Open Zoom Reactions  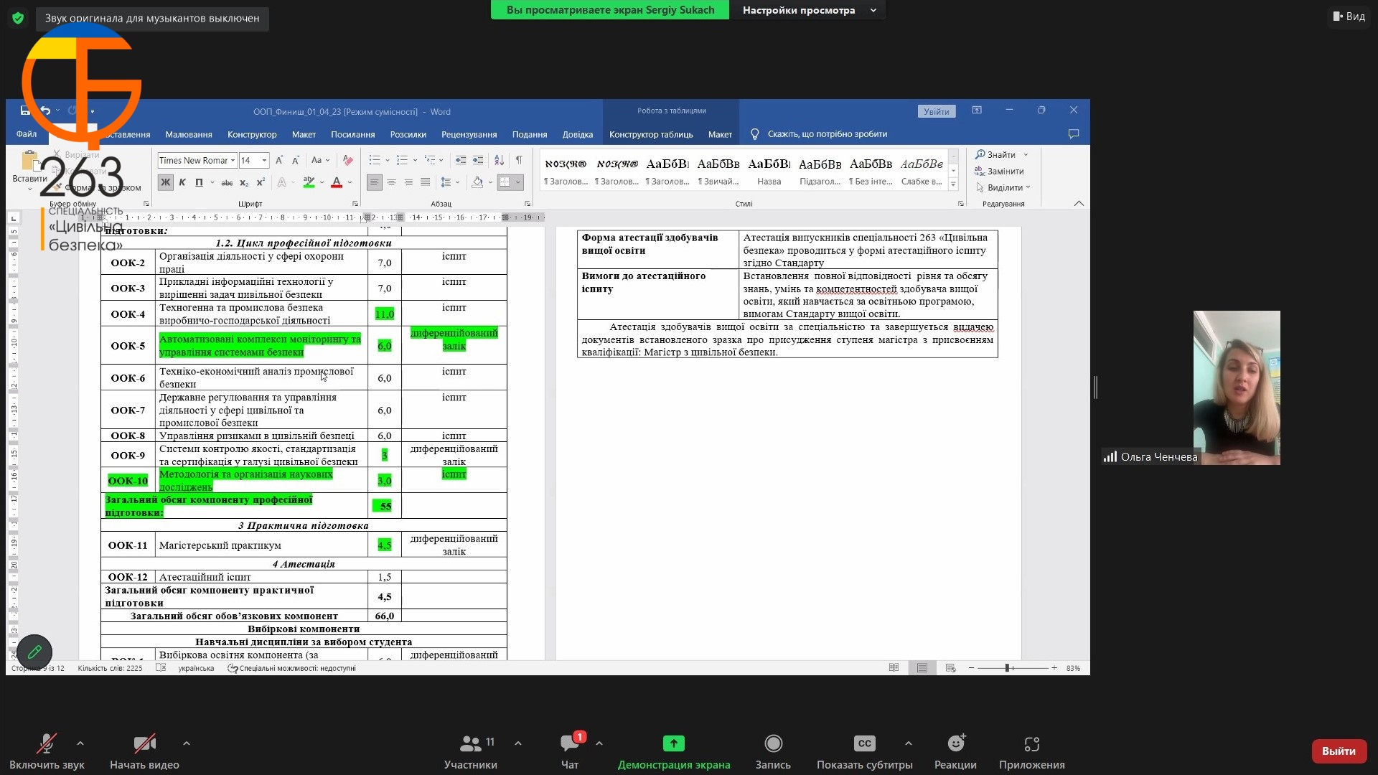tap(955, 751)
